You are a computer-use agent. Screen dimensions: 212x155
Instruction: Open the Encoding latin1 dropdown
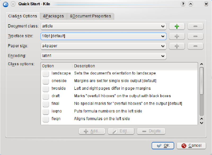[x=103, y=56]
